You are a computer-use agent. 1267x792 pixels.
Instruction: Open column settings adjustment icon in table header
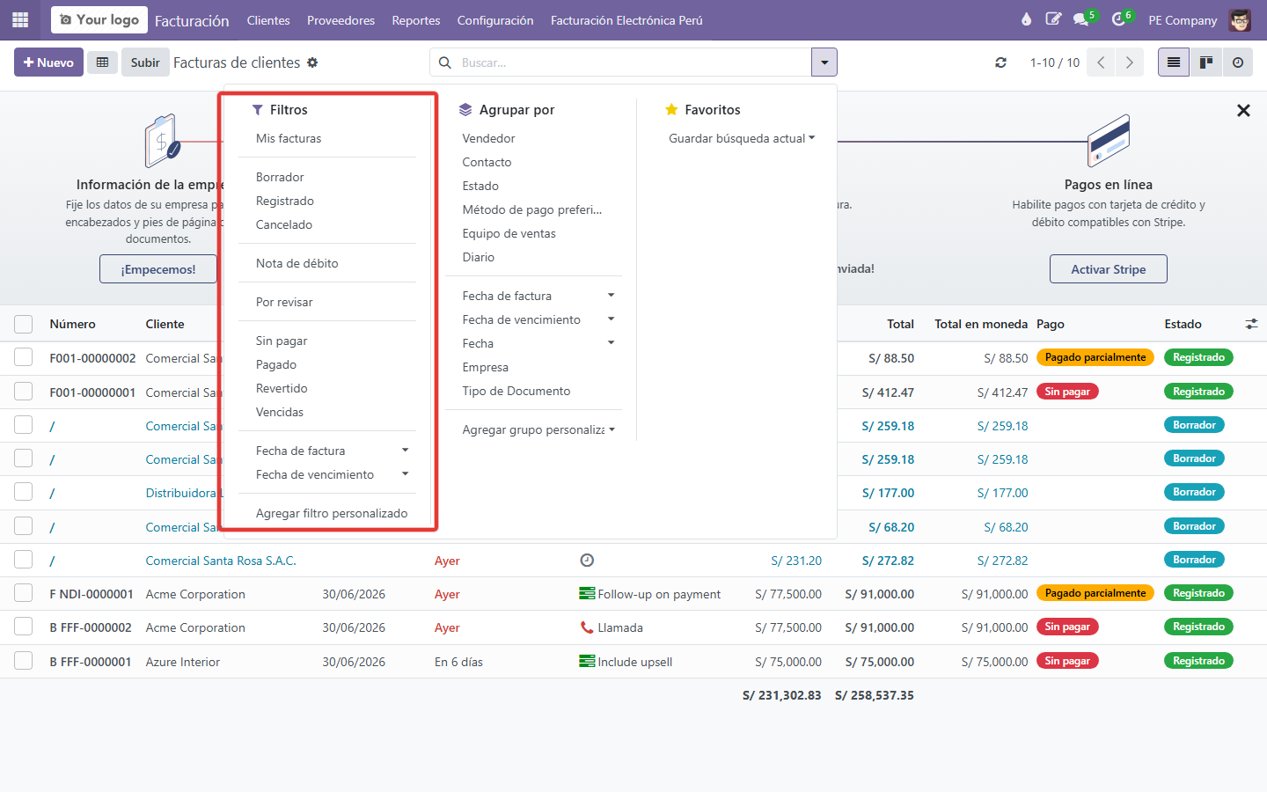(1251, 324)
